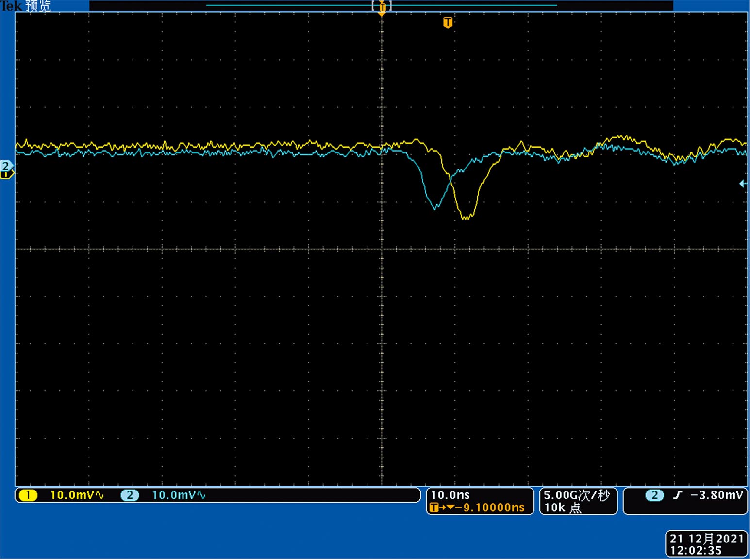Click the trigger level arrow on right edge
The image size is (750, 559).
[742, 184]
